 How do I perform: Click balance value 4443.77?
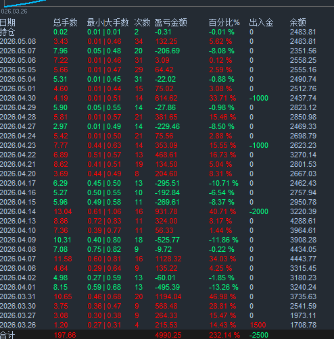pos(303,259)
